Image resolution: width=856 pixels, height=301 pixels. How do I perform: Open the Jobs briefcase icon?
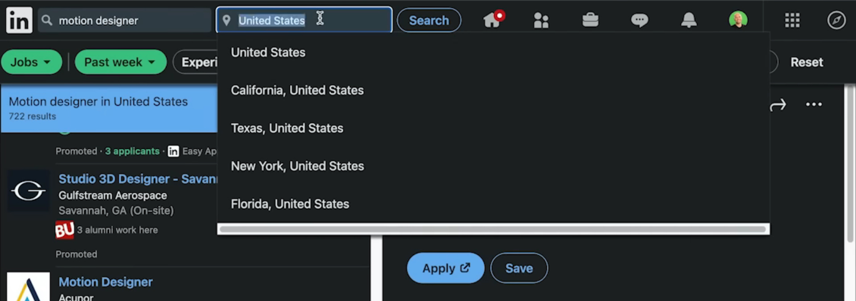590,20
